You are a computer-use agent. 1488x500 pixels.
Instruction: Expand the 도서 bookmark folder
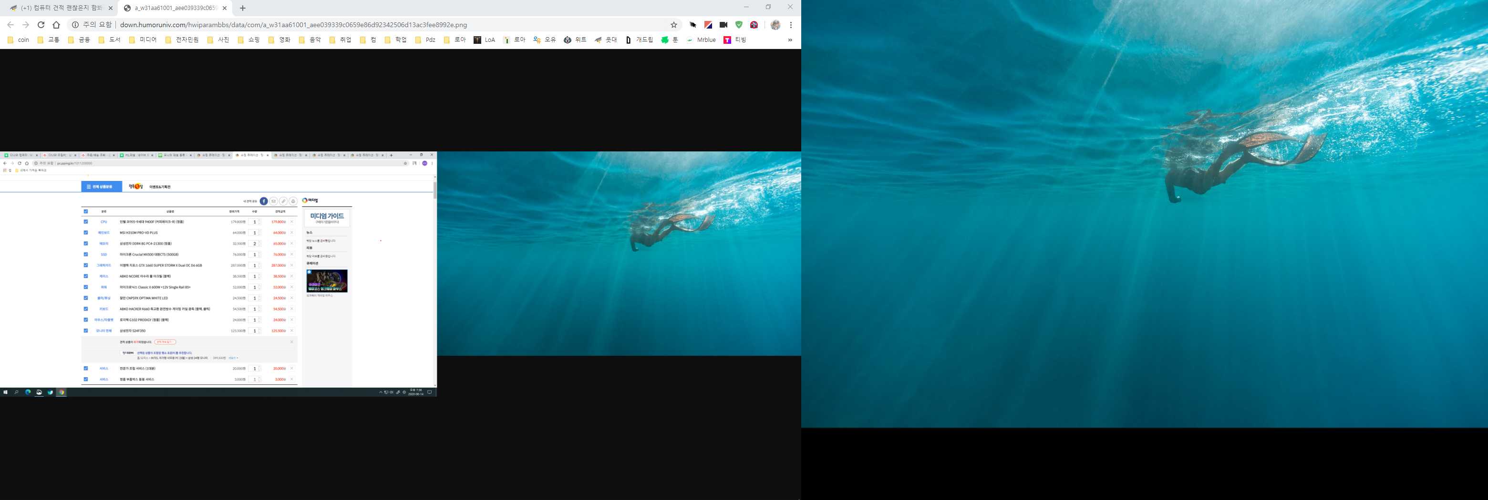(109, 40)
